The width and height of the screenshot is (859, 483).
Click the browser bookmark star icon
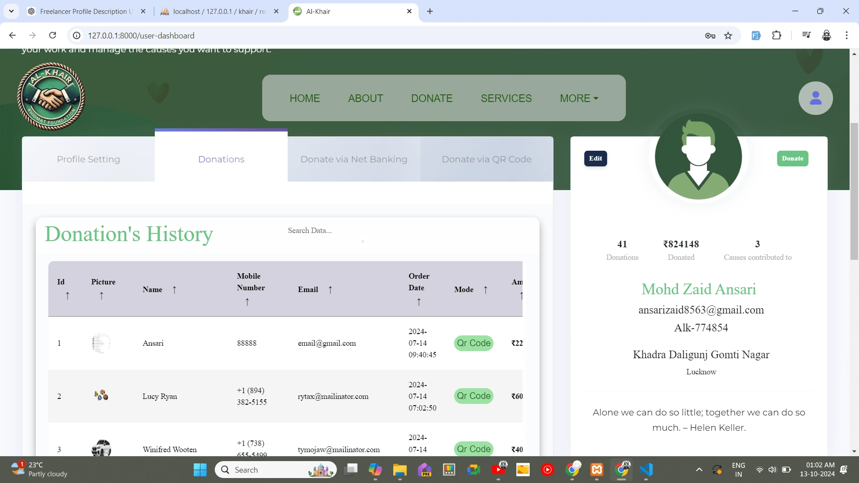pos(729,35)
